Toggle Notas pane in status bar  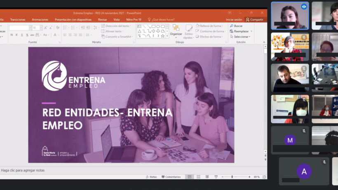click(x=151, y=177)
